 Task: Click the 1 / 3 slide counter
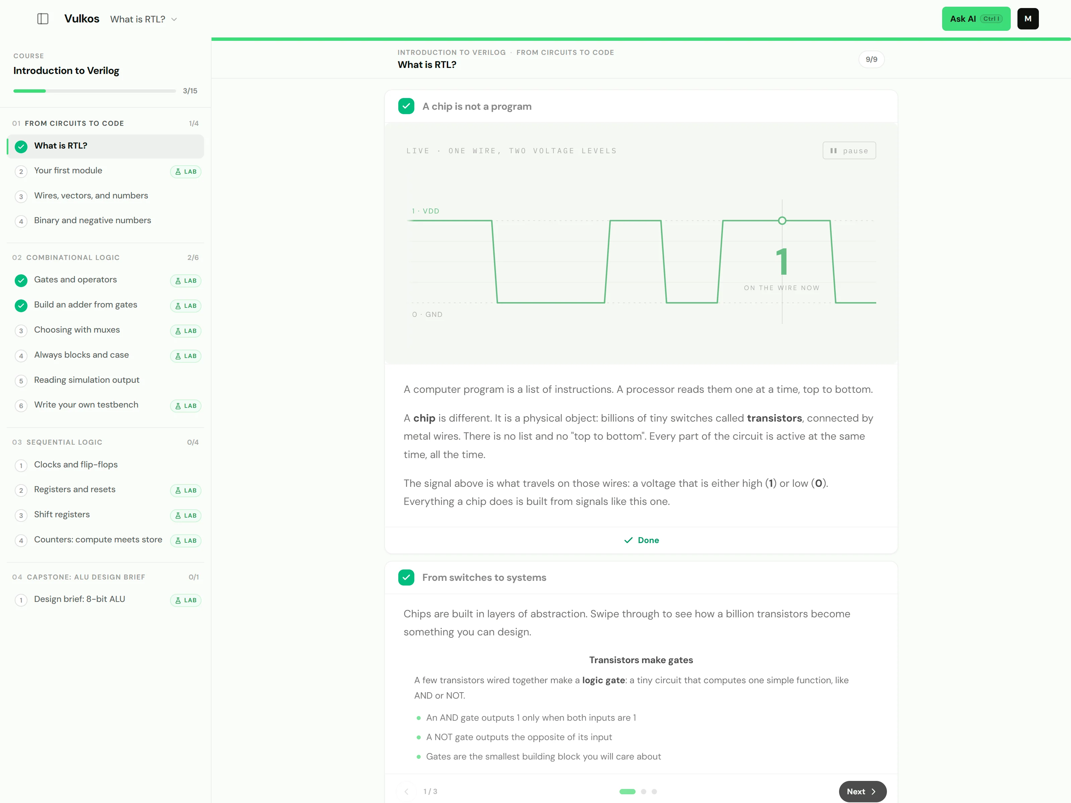(430, 791)
